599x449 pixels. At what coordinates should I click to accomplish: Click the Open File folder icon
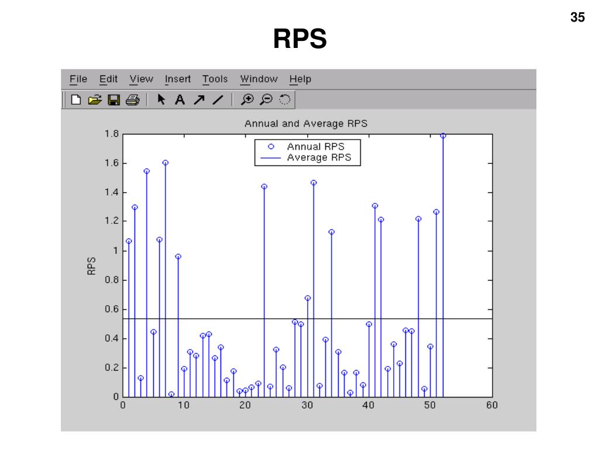coord(94,99)
